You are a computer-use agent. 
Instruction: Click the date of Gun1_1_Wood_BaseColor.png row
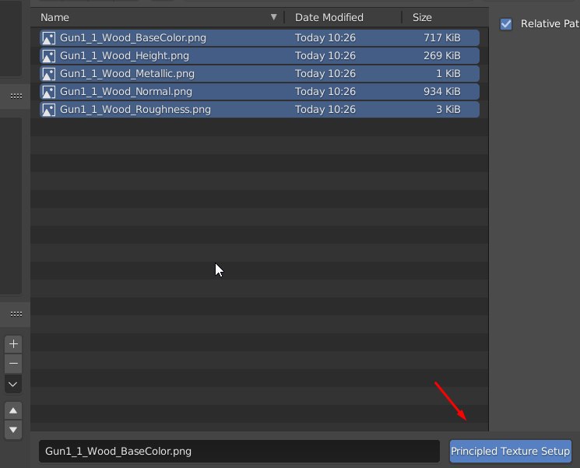click(325, 37)
